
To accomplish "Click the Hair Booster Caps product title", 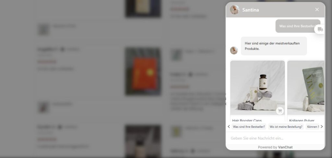I will tap(247, 120).
